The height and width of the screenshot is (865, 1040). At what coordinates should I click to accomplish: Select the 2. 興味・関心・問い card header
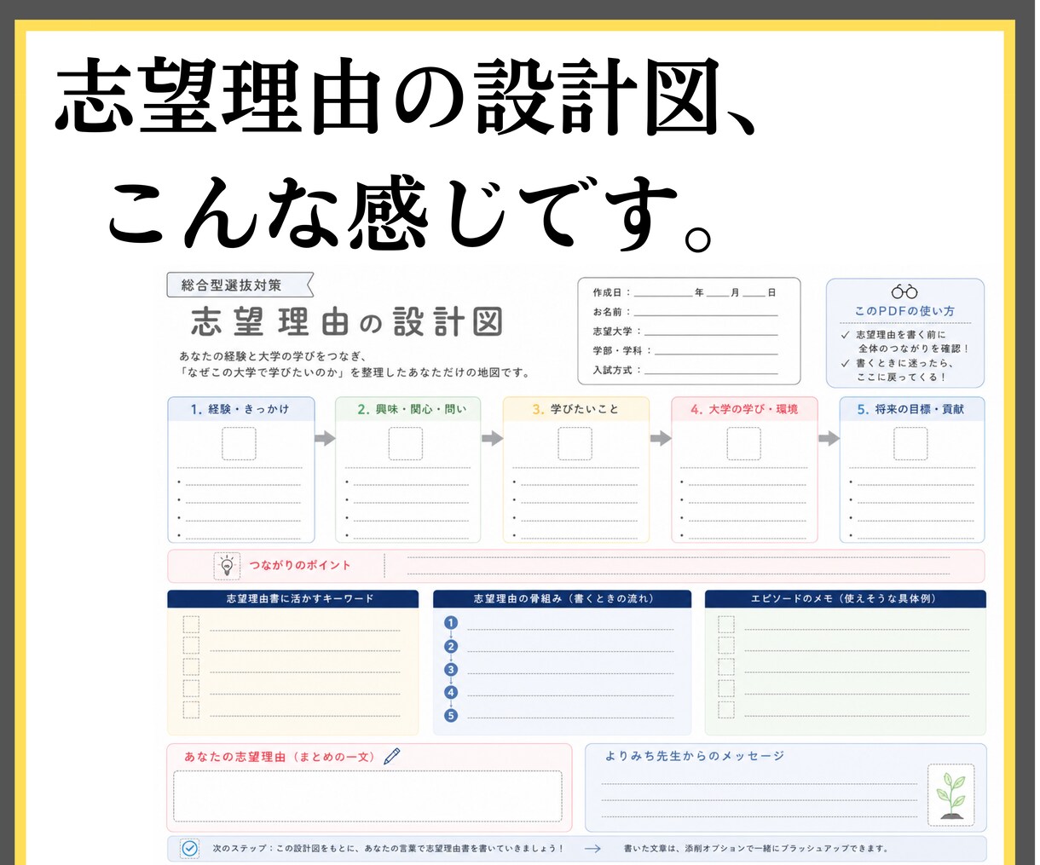coord(408,409)
